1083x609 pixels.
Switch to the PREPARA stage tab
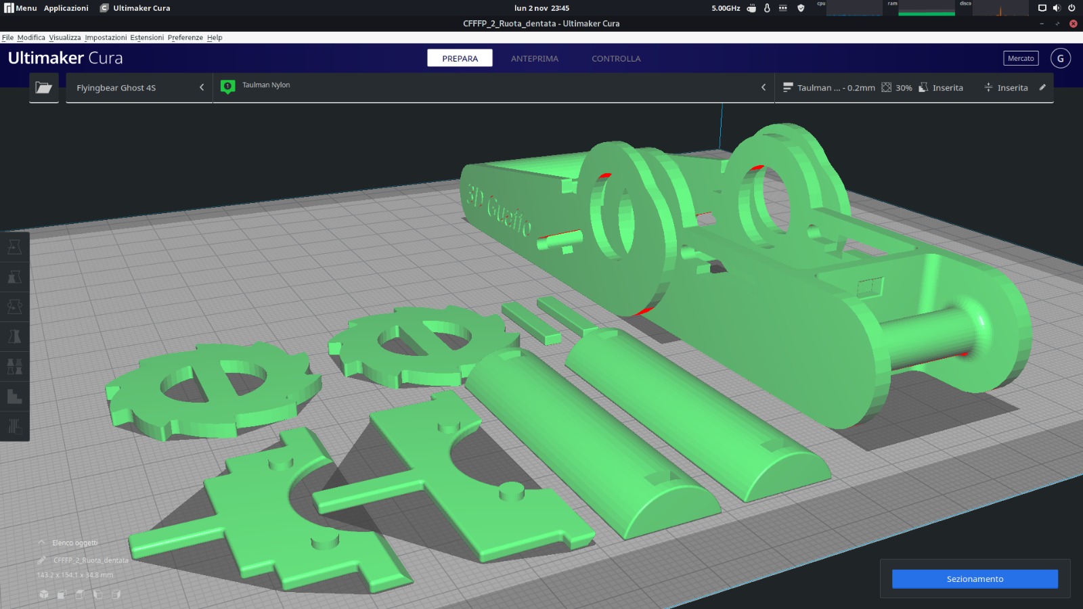click(x=460, y=58)
